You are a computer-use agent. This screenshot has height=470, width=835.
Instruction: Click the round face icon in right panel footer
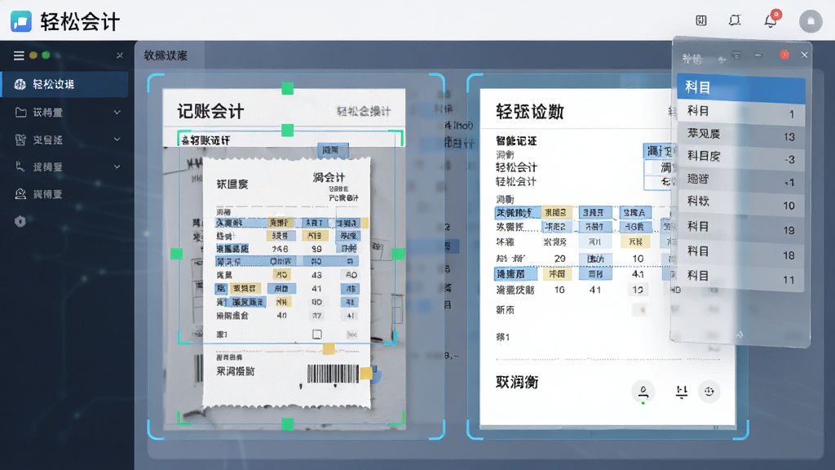(709, 392)
